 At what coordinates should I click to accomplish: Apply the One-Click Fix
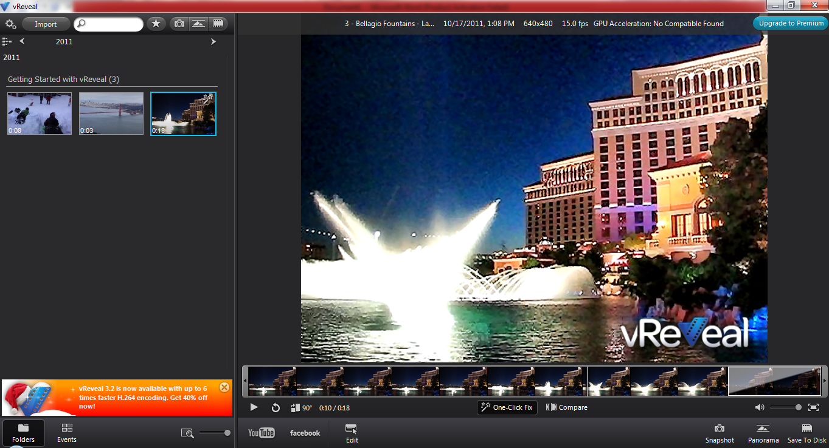507,407
